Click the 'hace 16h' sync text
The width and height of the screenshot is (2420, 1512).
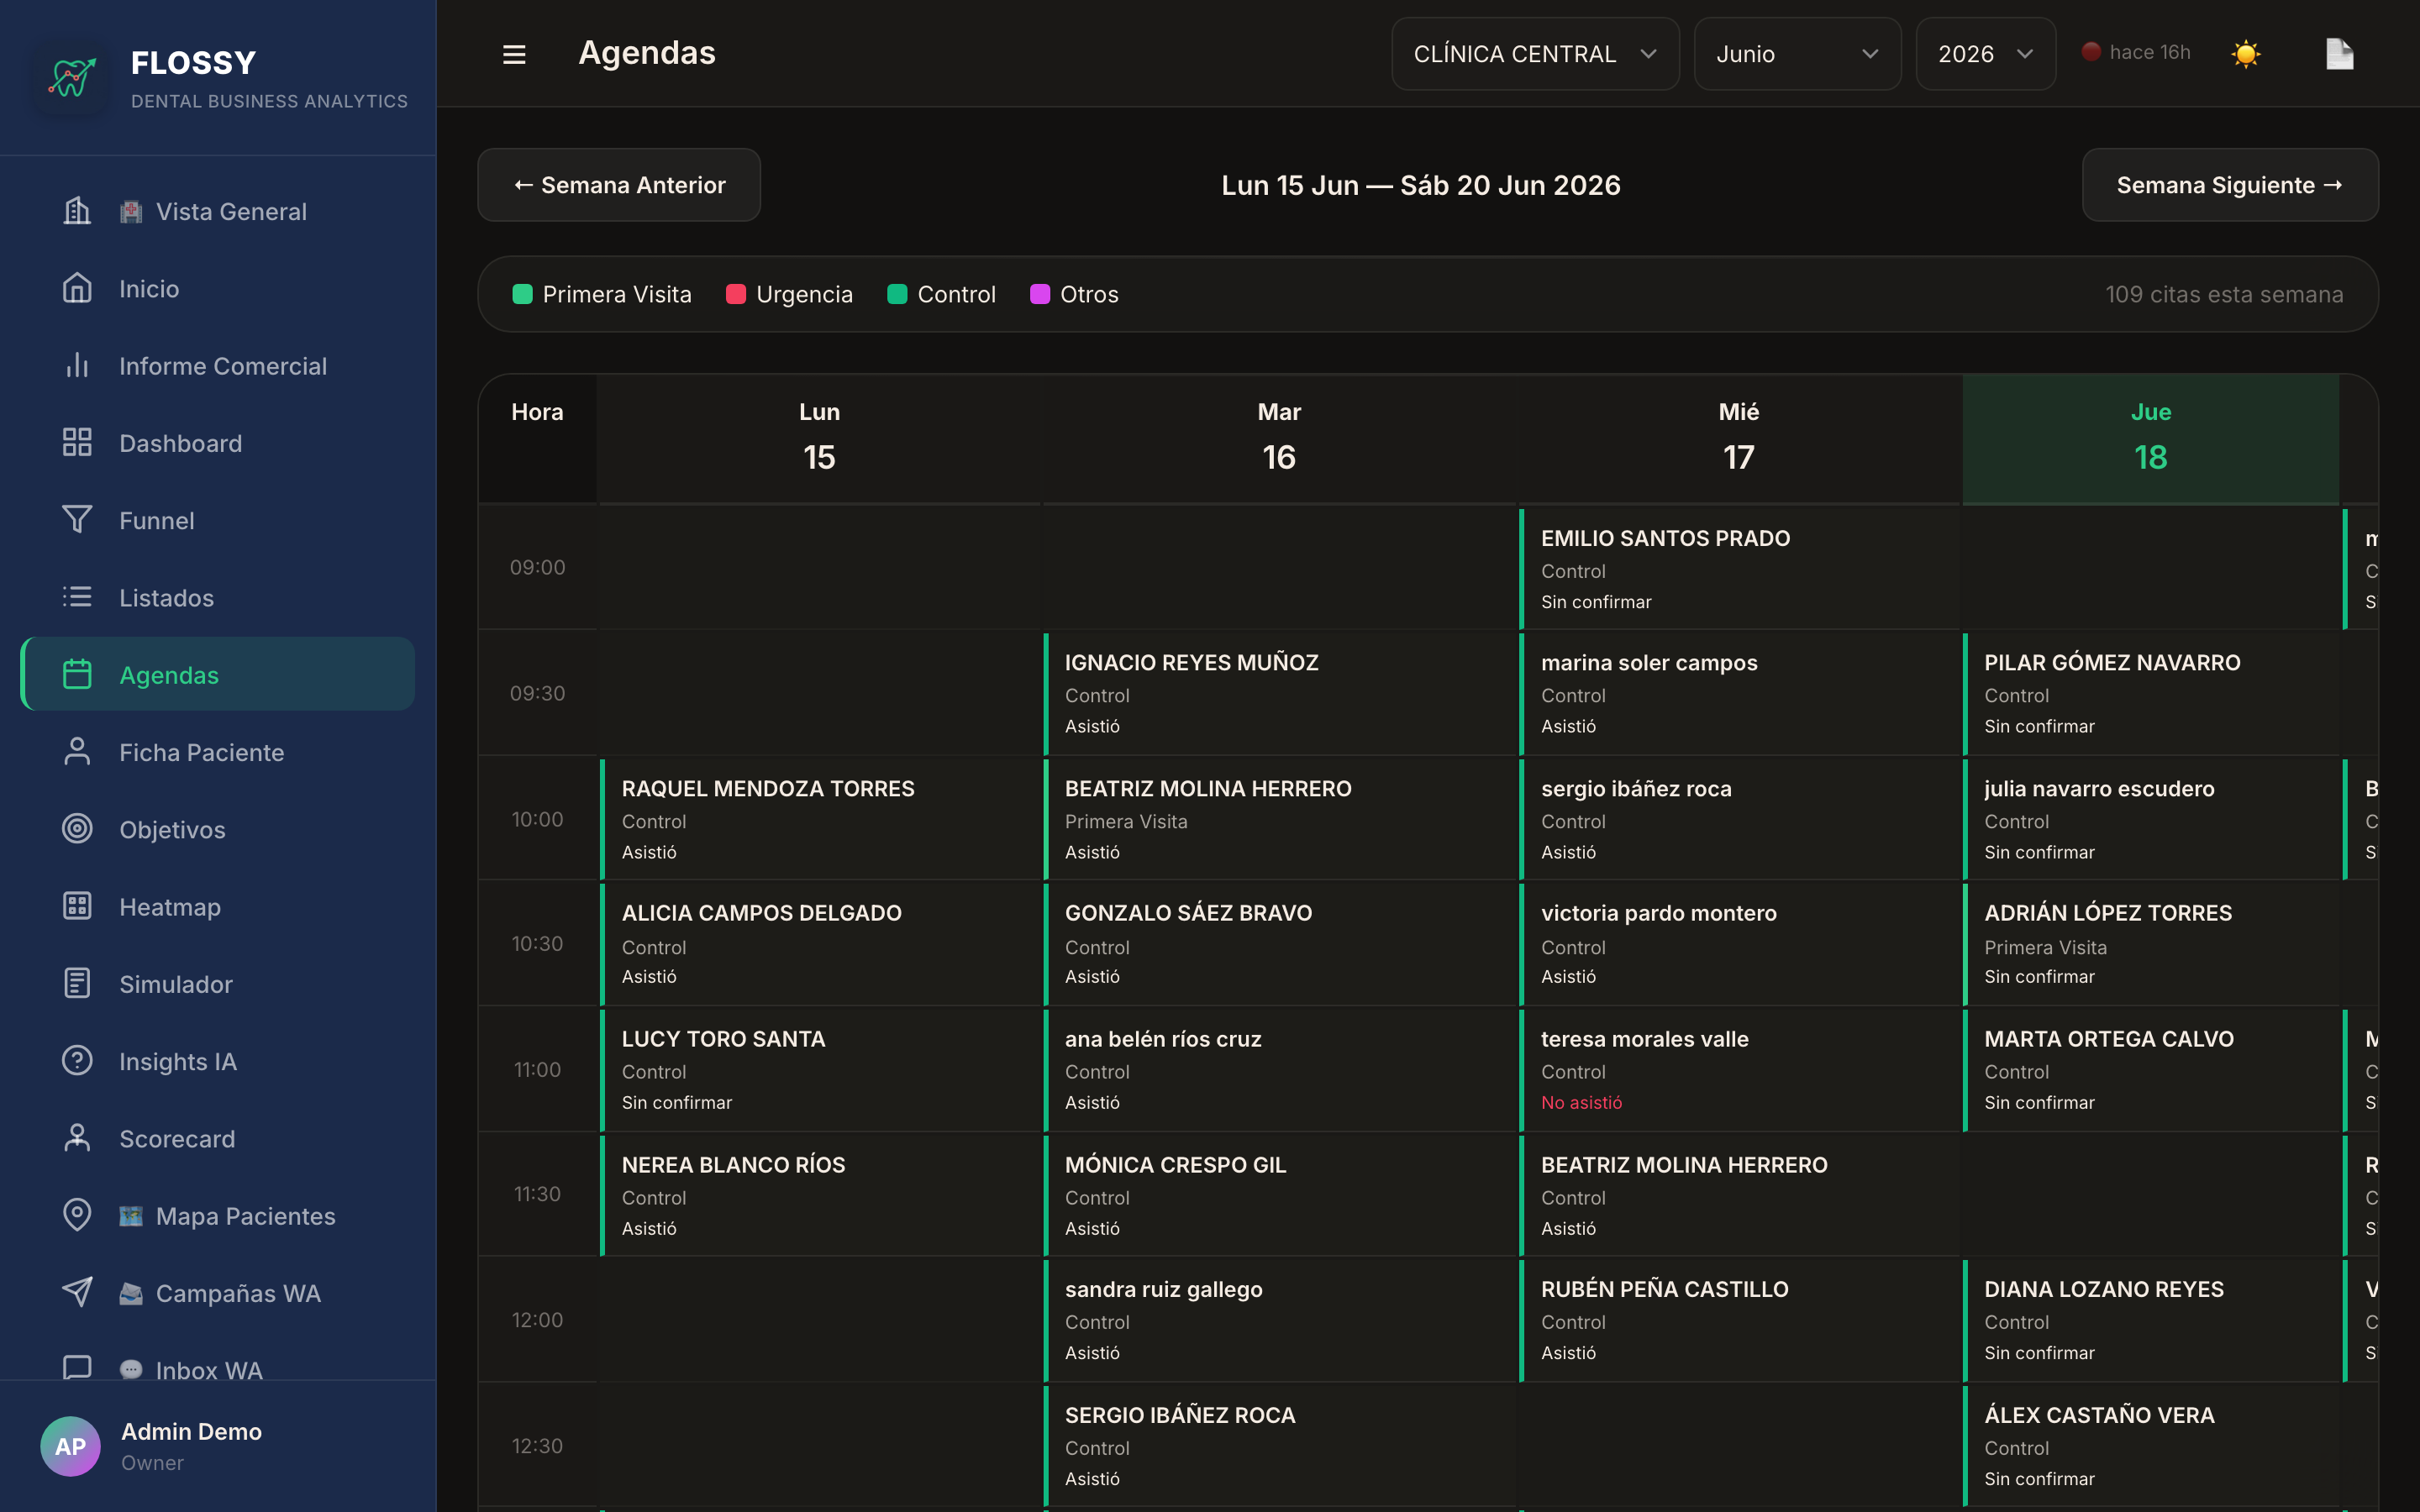click(2149, 52)
